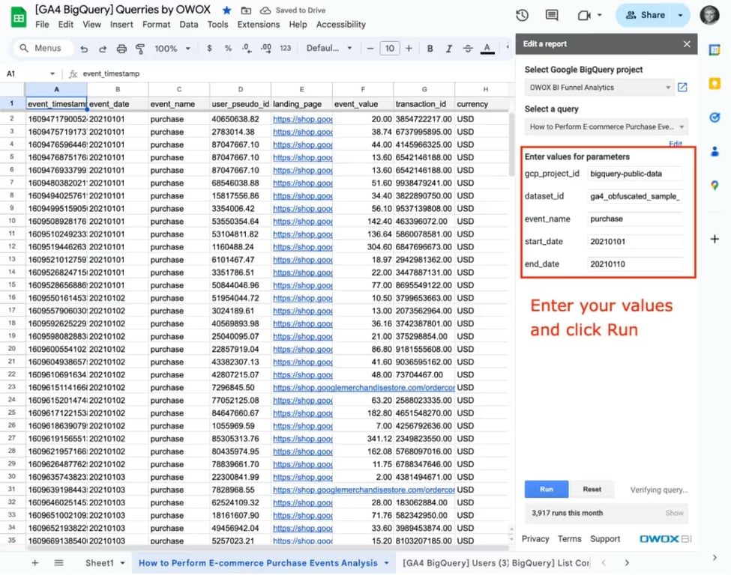The height and width of the screenshot is (575, 731).
Task: Increase font size with plus
Action: (409, 48)
